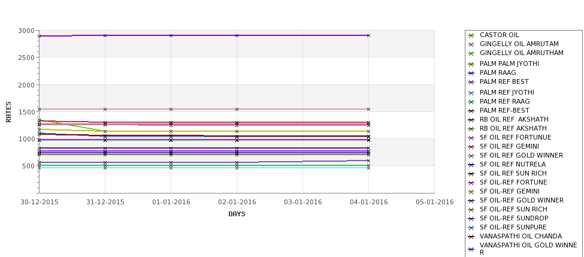Click the SF OIL-REF SUNPURE legend marker
The height and width of the screenshot is (257, 584).
tap(471, 228)
